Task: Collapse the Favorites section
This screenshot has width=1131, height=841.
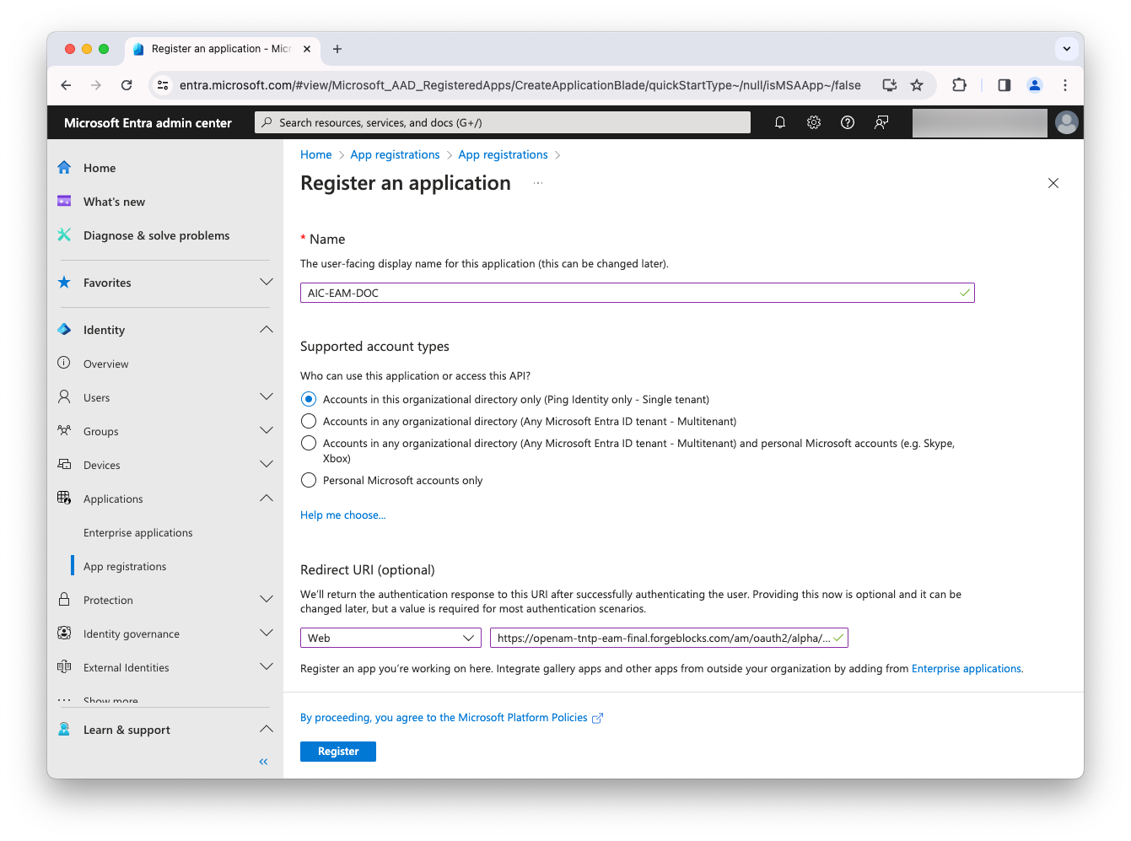Action: coord(267,282)
